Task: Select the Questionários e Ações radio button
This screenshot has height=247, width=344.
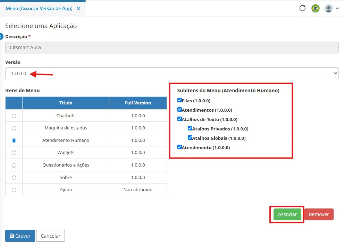Action: pos(14,165)
